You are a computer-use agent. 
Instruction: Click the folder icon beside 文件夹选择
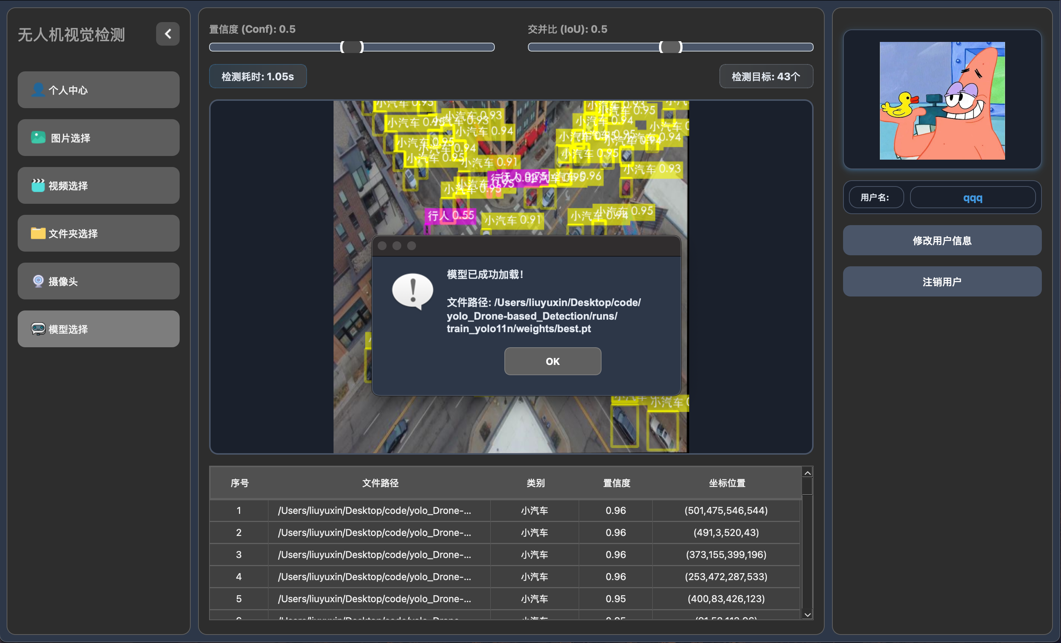pos(38,233)
